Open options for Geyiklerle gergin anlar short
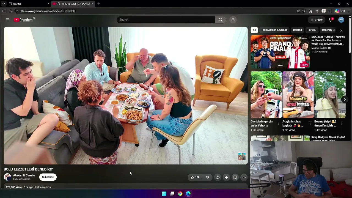 [278, 123]
